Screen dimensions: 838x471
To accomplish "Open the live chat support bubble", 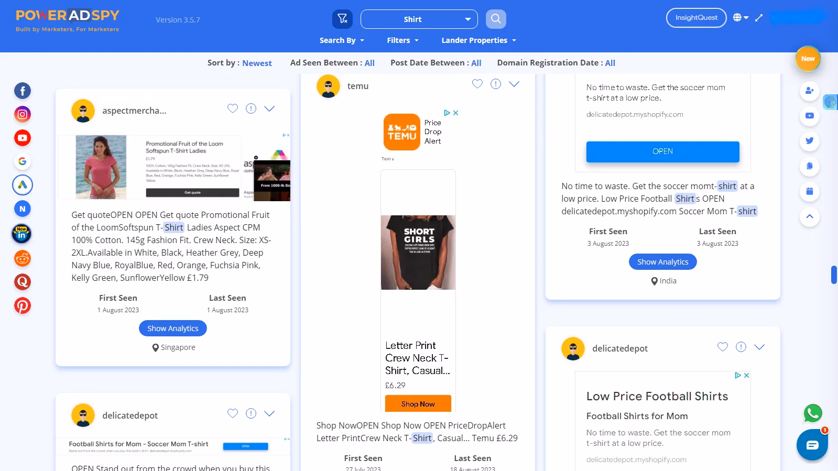I will (x=812, y=445).
